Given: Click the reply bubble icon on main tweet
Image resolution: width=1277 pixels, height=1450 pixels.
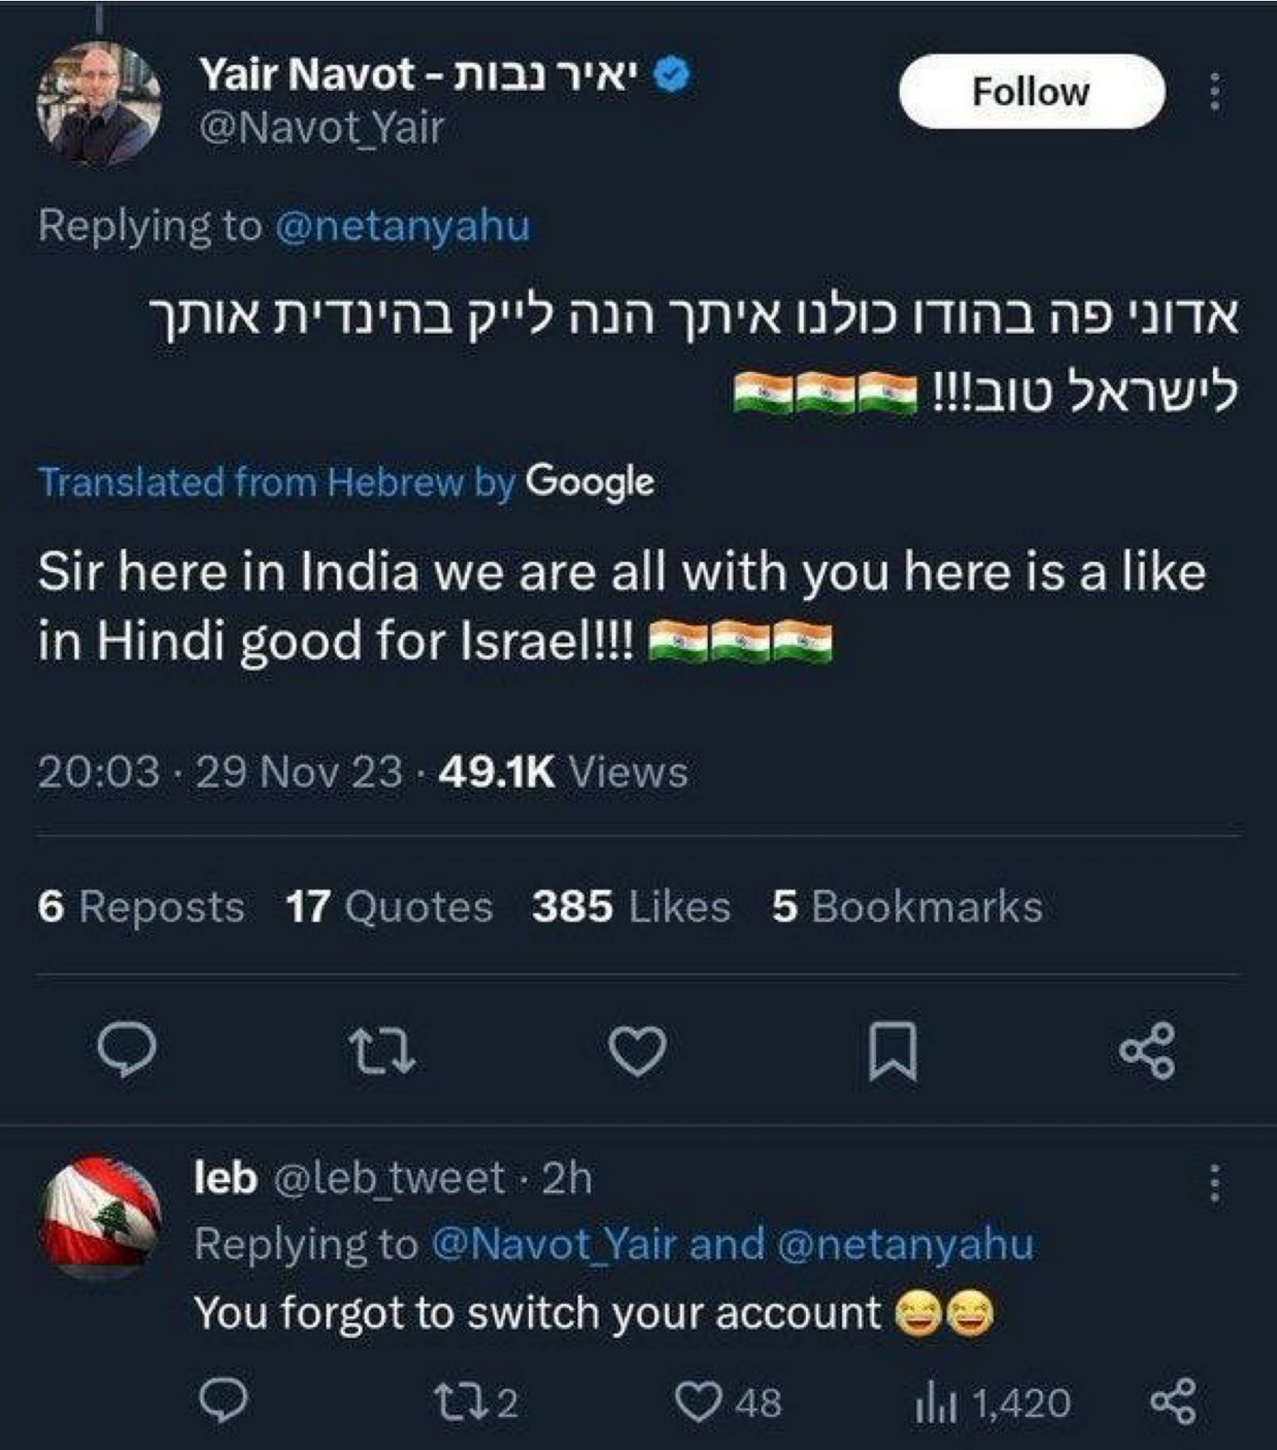Looking at the screenshot, I should pos(126,1050).
